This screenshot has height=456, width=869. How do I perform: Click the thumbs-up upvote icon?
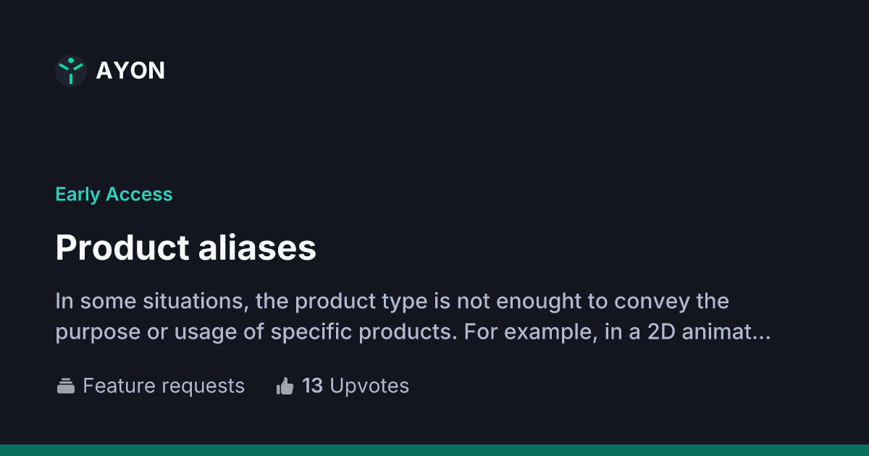pos(285,387)
